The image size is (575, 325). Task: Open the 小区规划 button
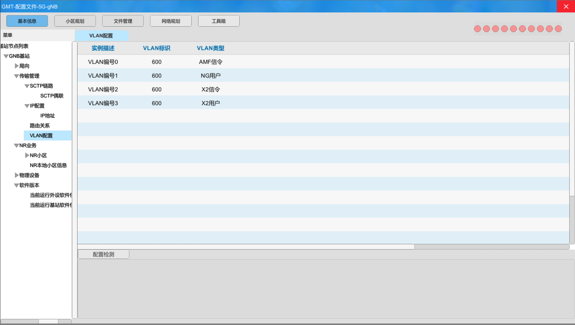[75, 21]
